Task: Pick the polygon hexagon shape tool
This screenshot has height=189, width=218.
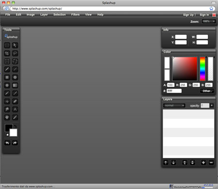Action: pyautogui.click(x=7, y=85)
